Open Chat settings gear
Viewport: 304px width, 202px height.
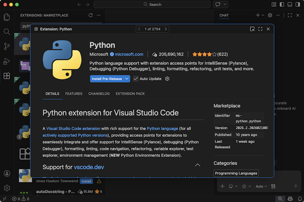coord(270,15)
